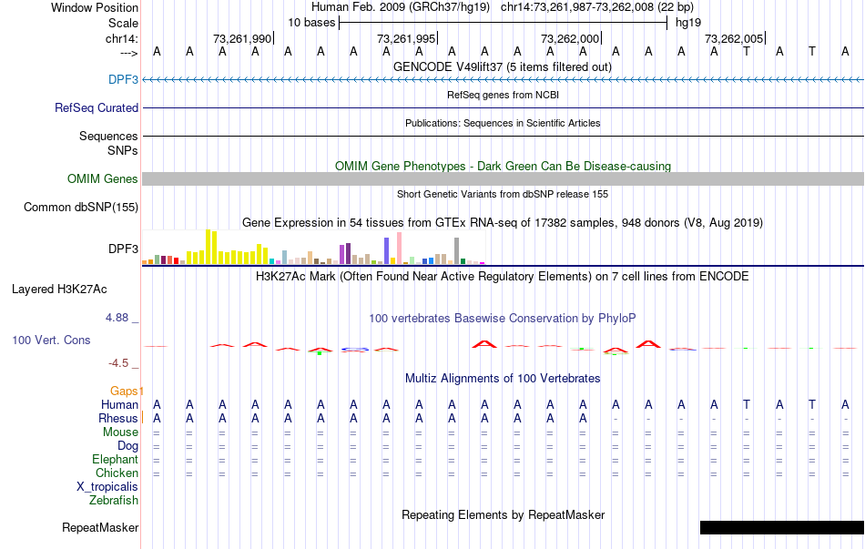Click the Common dbSNP(155) label
The width and height of the screenshot is (865, 549).
click(80, 207)
